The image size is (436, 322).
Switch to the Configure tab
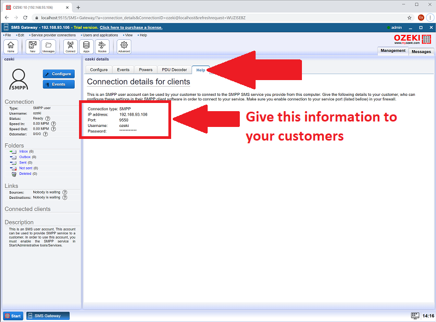(99, 70)
